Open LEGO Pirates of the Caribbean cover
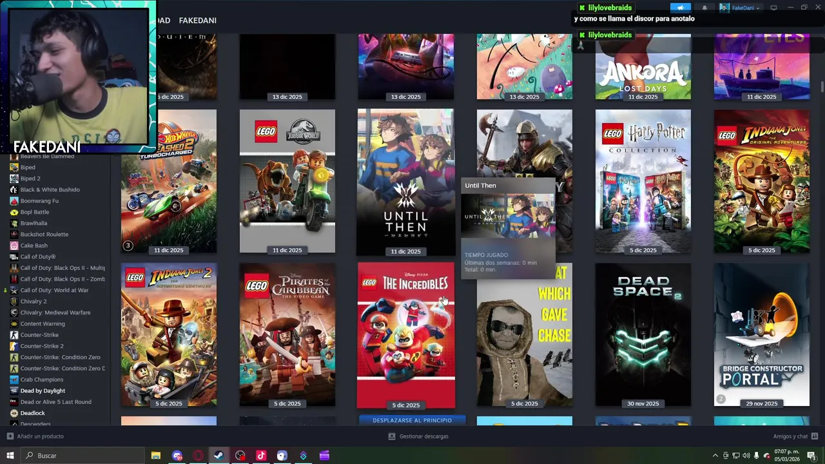Image resolution: width=825 pixels, height=464 pixels. [287, 334]
